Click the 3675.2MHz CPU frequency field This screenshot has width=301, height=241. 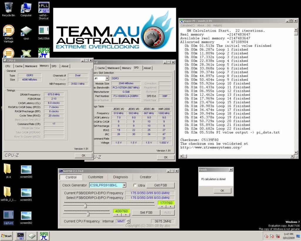pyautogui.click(x=163, y=221)
